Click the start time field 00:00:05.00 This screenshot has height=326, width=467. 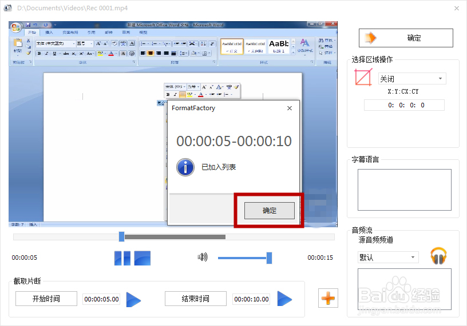pyautogui.click(x=101, y=299)
